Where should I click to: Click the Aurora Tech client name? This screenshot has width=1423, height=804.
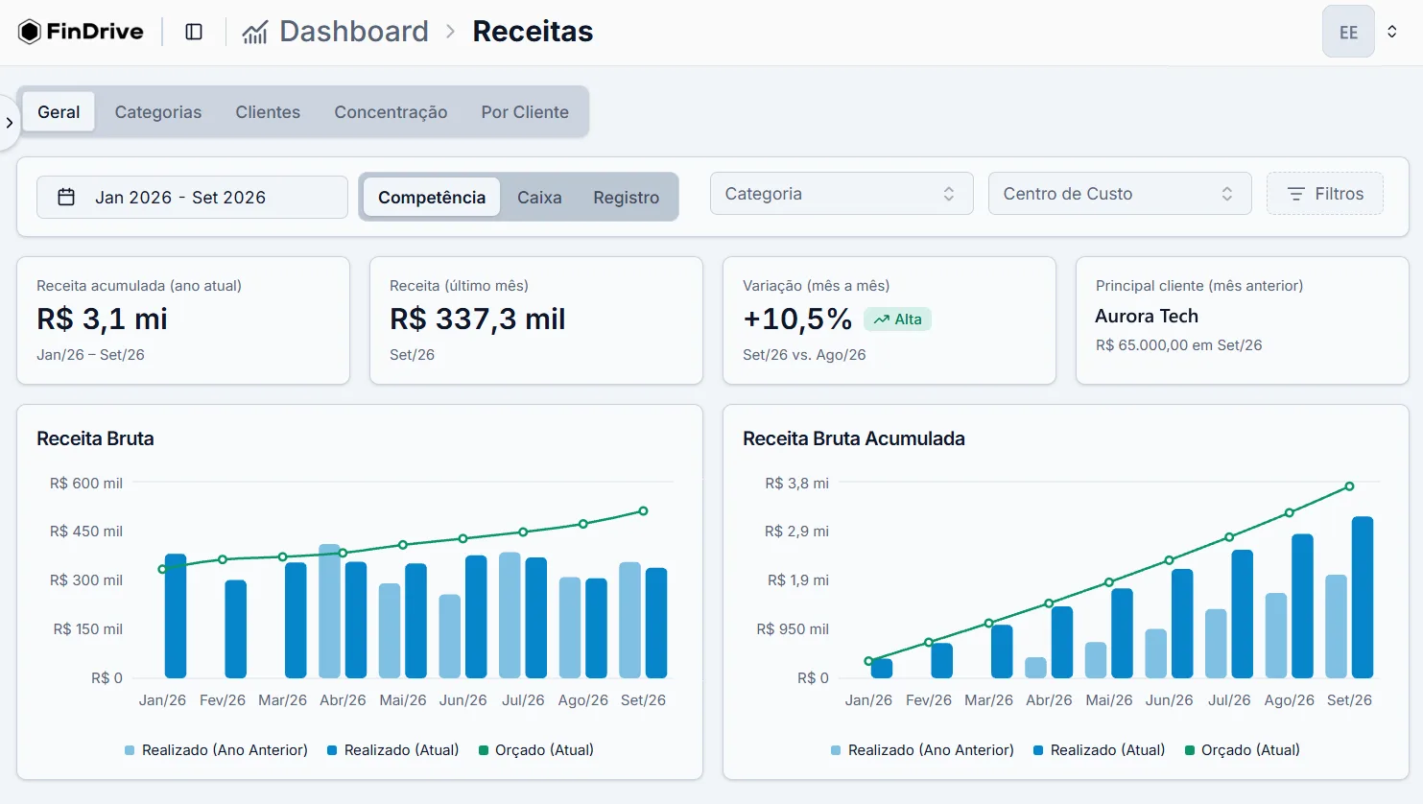pos(1147,317)
